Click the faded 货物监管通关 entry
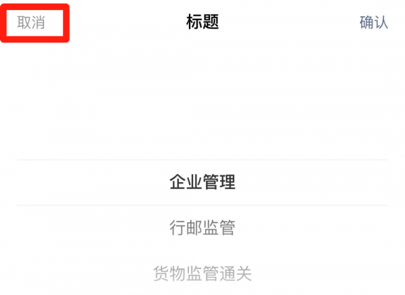405x295 pixels. pos(202,273)
